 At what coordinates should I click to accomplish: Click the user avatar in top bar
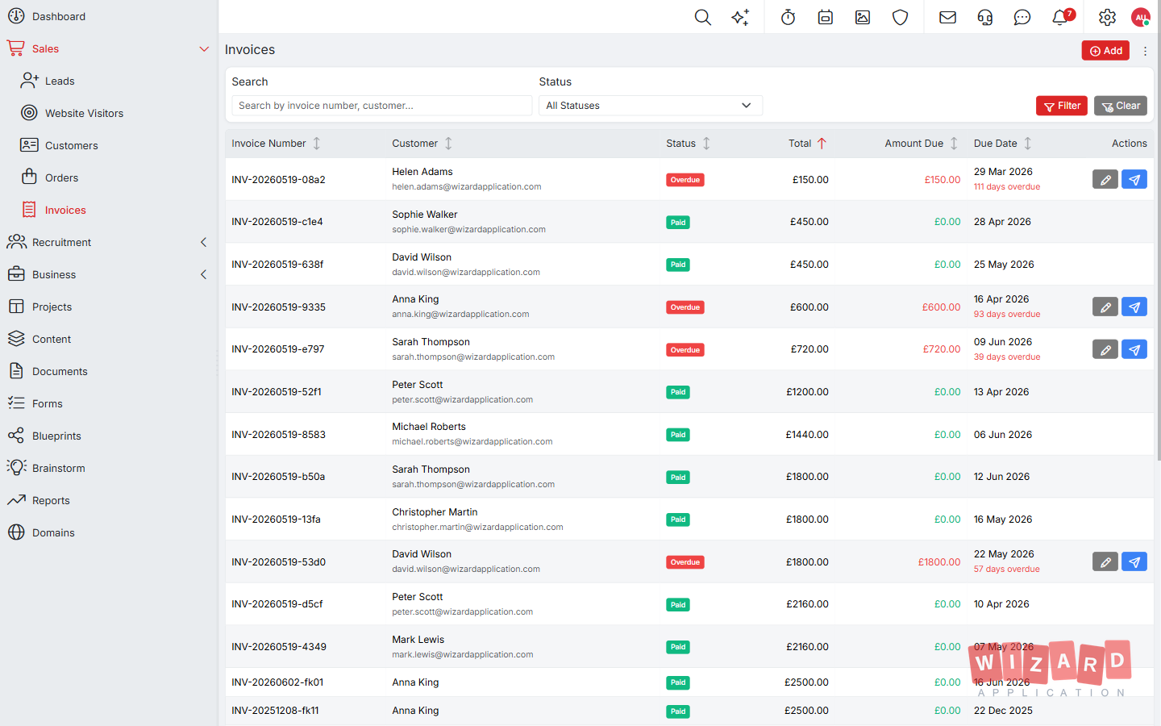(x=1141, y=17)
